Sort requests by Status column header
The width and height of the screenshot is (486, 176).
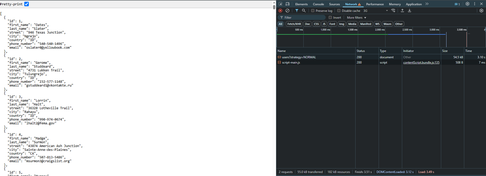coord(367,51)
